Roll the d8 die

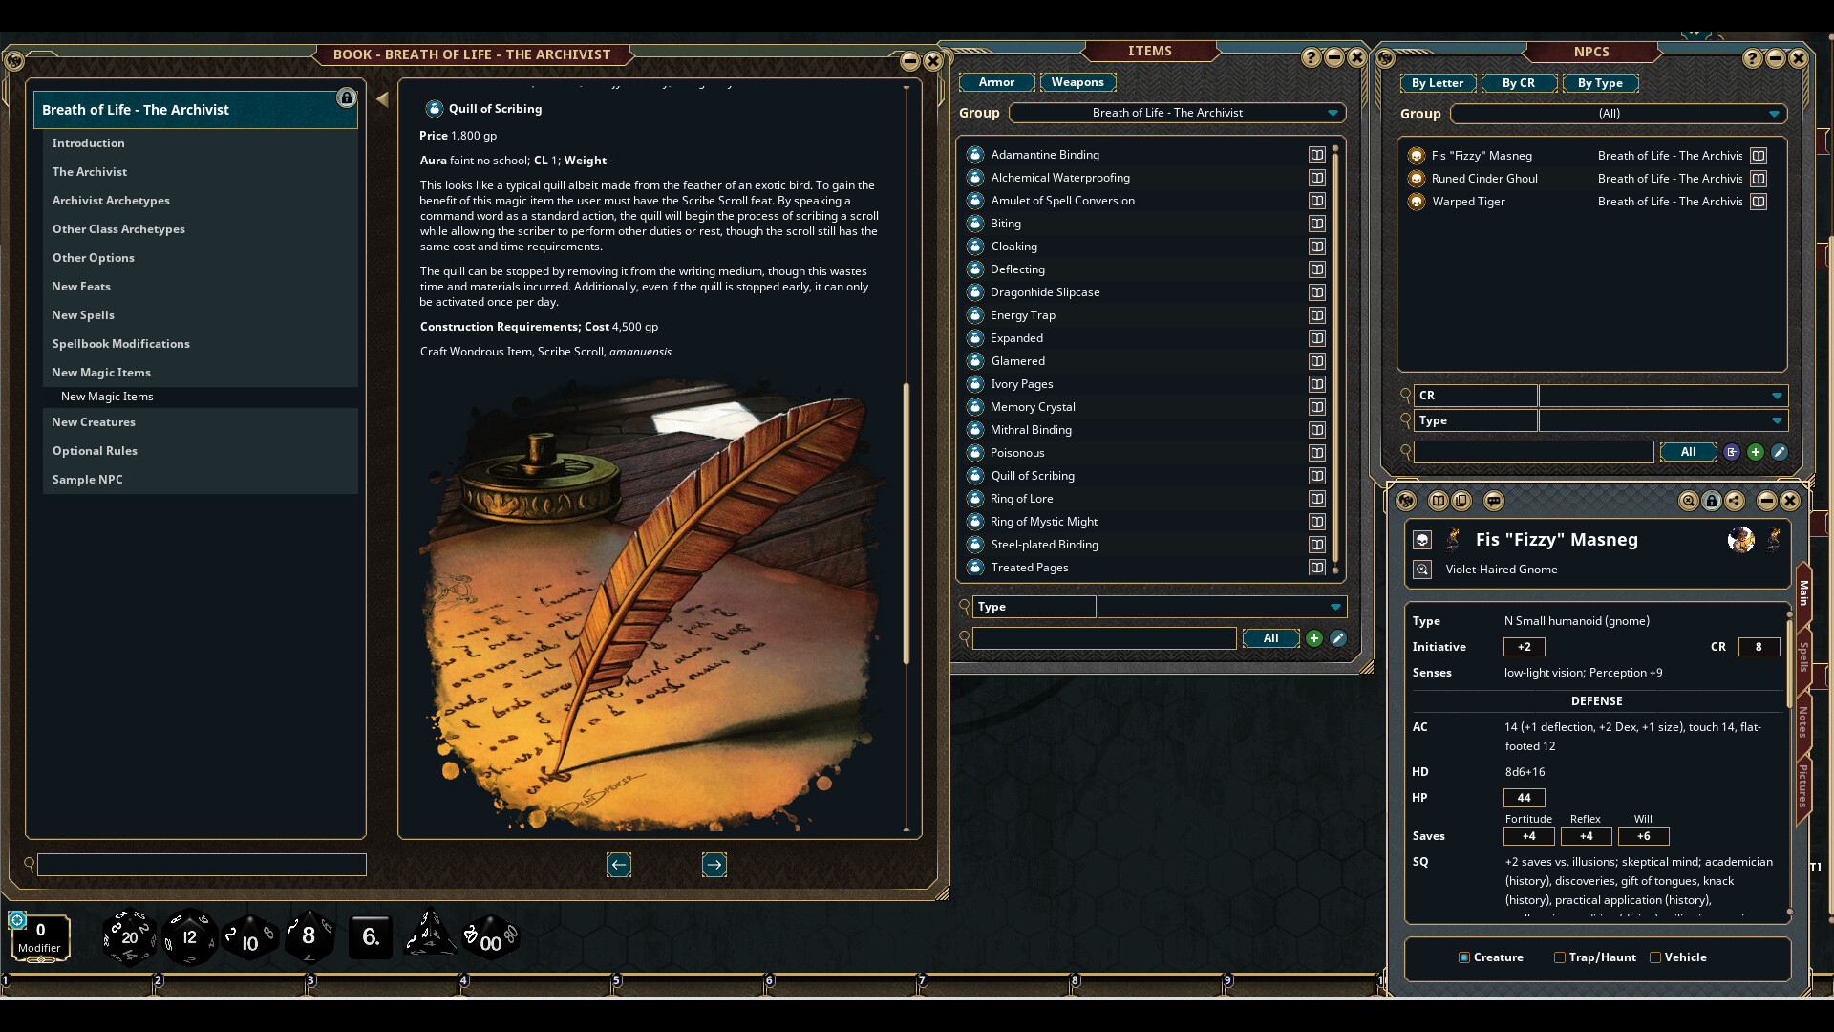pos(309,936)
